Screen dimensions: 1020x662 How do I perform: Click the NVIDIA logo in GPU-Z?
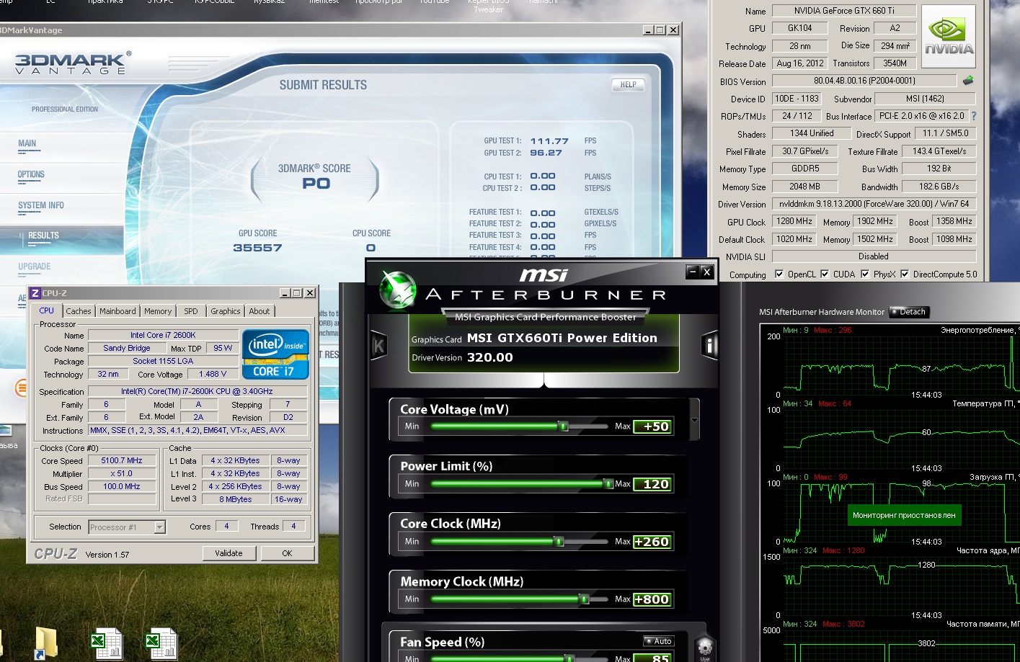pyautogui.click(x=949, y=37)
